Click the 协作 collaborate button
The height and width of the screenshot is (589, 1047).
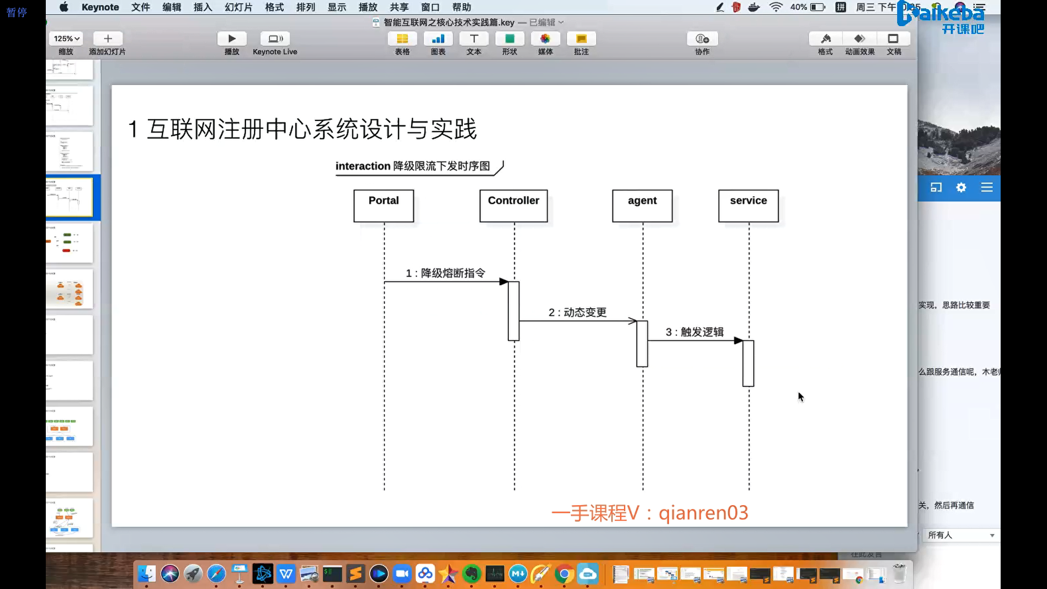(702, 39)
